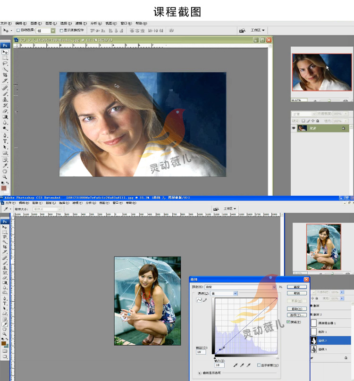Enable the 自动选择 checkbox
This screenshot has height=381, width=354.
point(18,30)
